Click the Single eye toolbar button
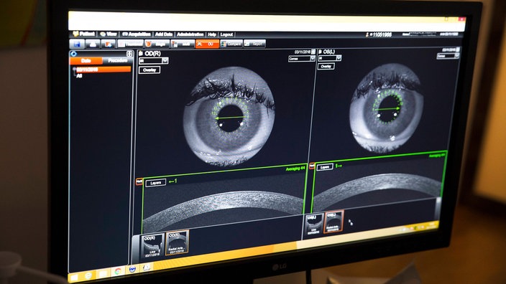The width and height of the screenshot is (506, 284). [x=157, y=44]
